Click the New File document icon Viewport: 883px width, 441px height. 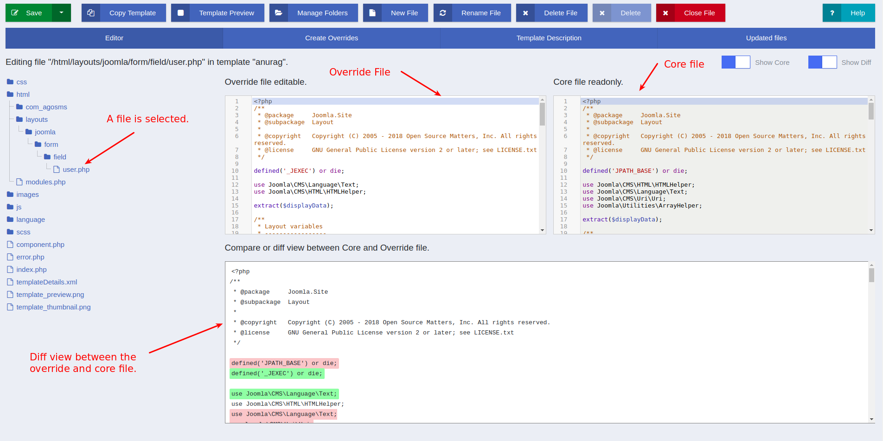pyautogui.click(x=372, y=13)
